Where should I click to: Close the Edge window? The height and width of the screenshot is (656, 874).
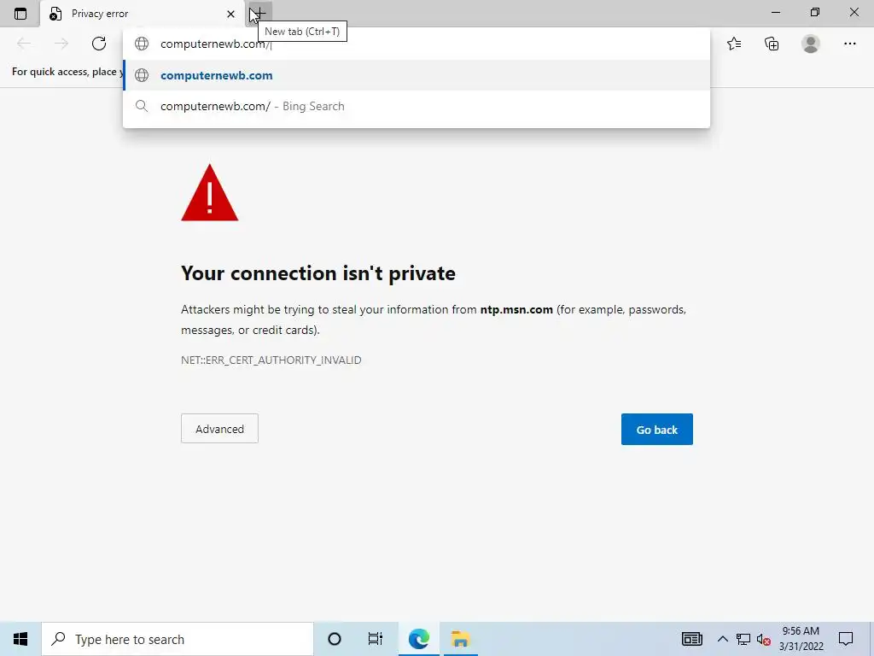point(854,12)
